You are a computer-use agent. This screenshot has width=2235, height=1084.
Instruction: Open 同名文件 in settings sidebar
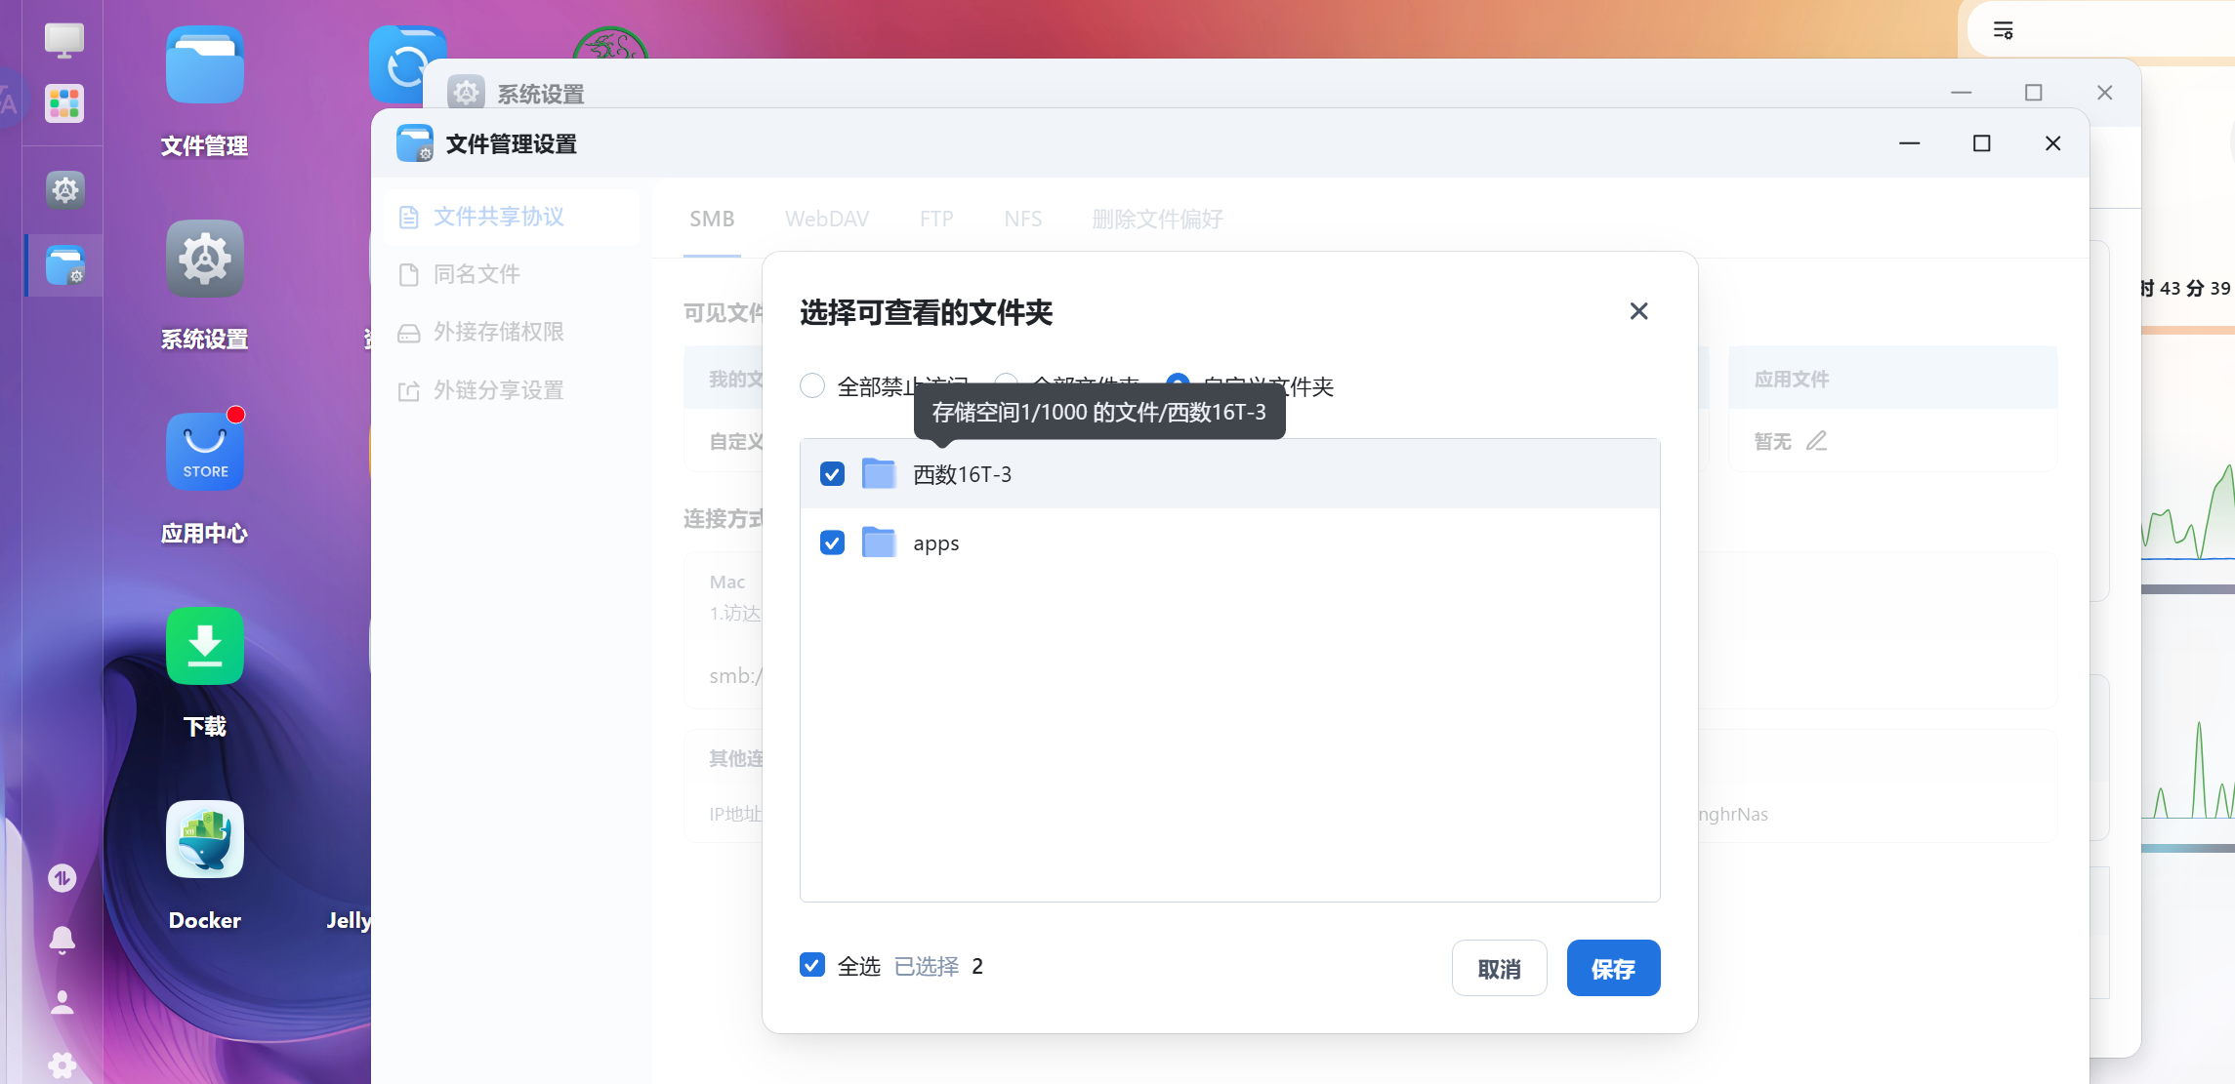tap(476, 274)
